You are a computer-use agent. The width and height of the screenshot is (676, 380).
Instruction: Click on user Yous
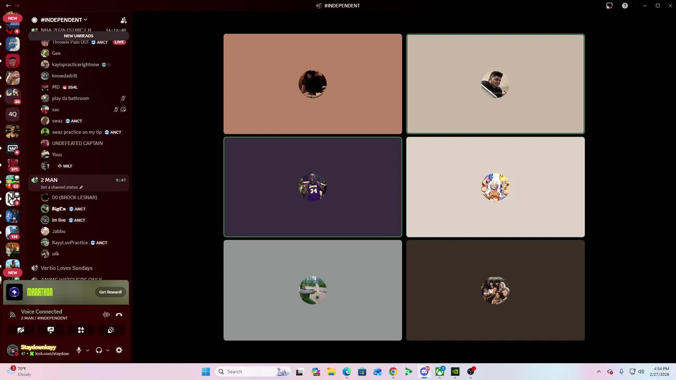(57, 155)
